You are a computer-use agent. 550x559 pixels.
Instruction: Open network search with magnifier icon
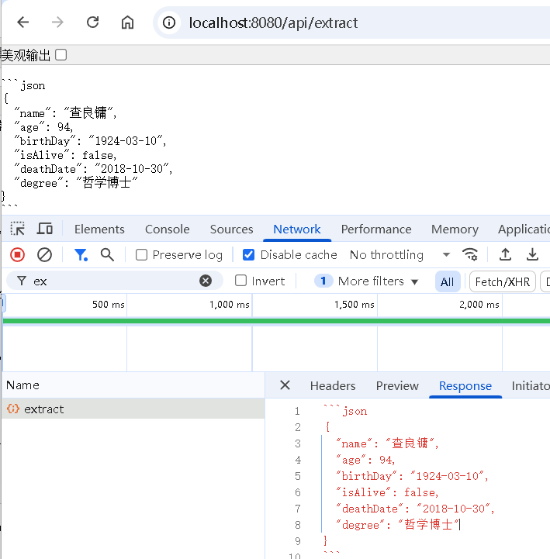click(107, 255)
